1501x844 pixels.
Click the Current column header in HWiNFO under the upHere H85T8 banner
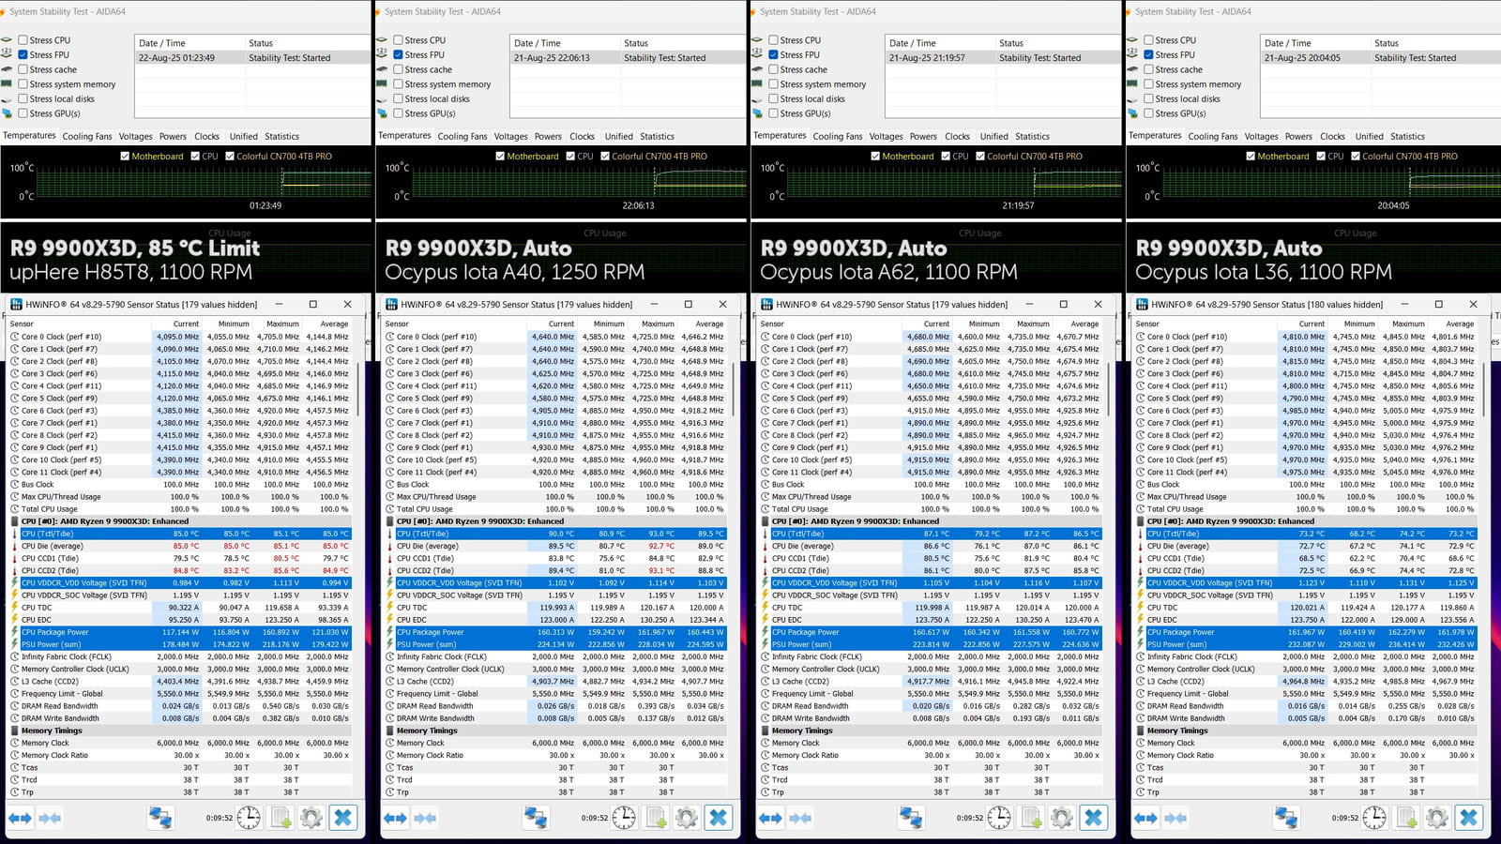click(178, 324)
